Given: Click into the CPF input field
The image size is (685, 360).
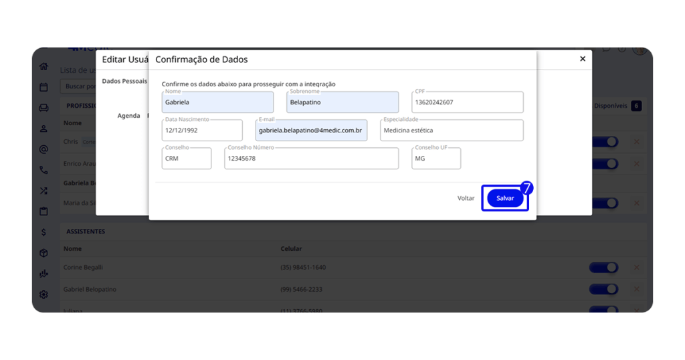Looking at the screenshot, I should pyautogui.click(x=468, y=102).
